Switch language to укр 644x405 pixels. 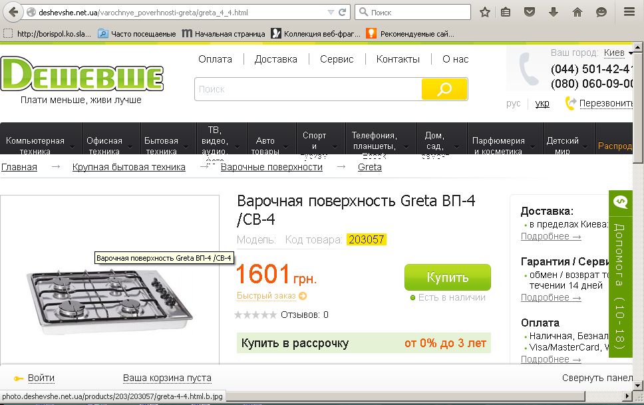pos(542,103)
